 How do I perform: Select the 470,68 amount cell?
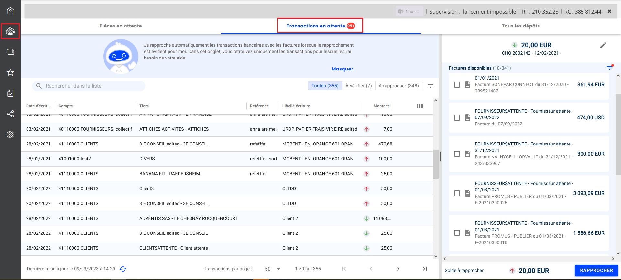click(x=385, y=144)
